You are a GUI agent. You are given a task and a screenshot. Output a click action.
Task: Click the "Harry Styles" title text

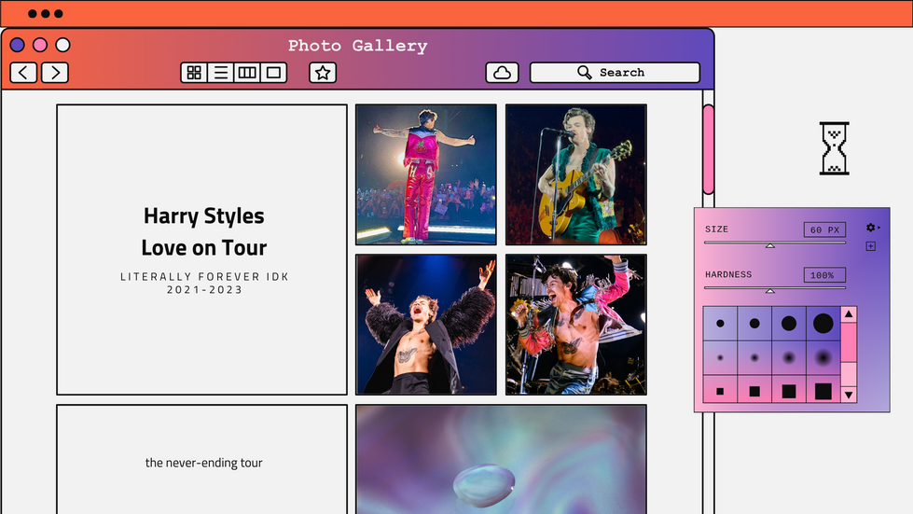coord(204,216)
